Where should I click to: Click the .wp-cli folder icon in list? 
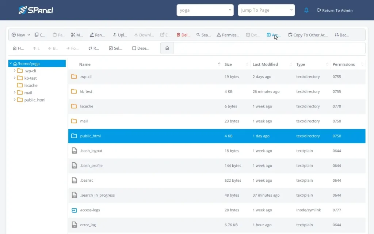point(74,76)
